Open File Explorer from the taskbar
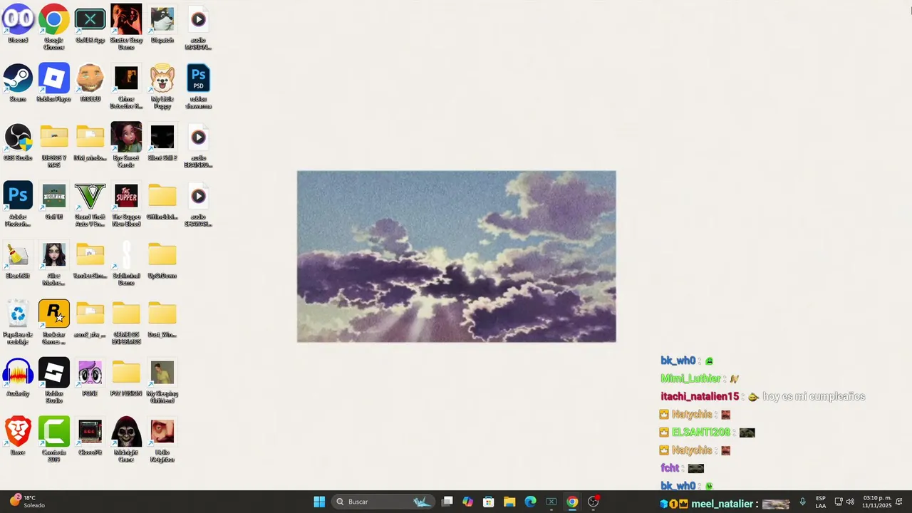The height and width of the screenshot is (513, 912). click(509, 502)
